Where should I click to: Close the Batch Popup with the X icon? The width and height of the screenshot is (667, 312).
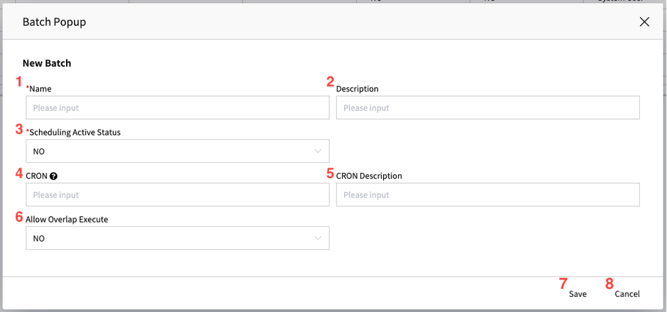(644, 22)
